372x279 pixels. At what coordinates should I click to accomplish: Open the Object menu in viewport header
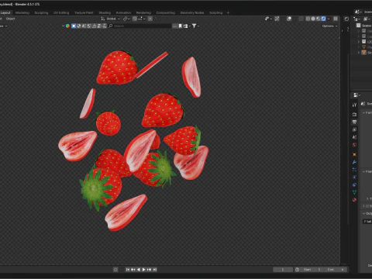click(x=11, y=19)
